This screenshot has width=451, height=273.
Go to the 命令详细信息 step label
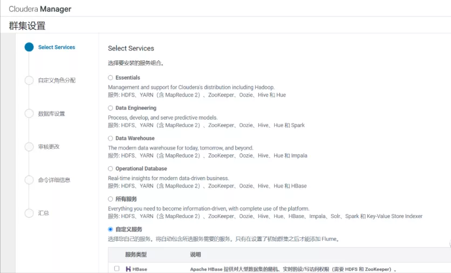pos(54,180)
